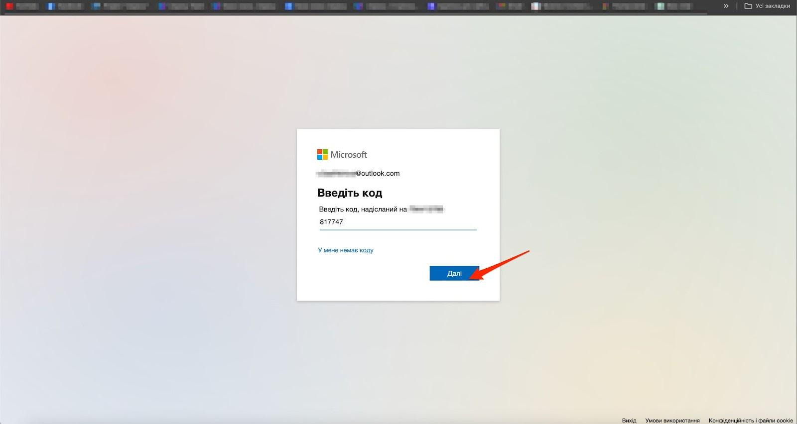Screen dimensions: 797x424
Task: Focus the verification code input field
Action: [x=398, y=222]
